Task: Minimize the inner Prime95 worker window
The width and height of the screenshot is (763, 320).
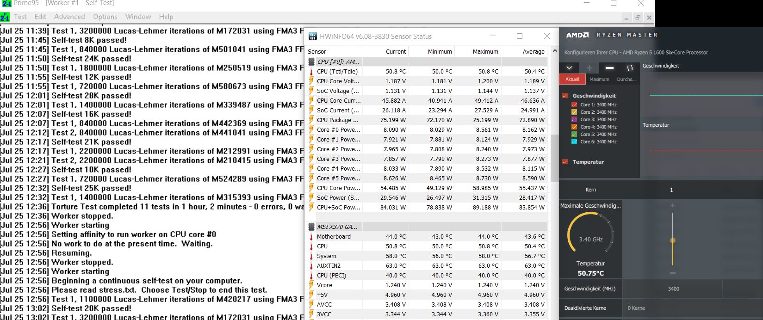Action: tap(626, 18)
